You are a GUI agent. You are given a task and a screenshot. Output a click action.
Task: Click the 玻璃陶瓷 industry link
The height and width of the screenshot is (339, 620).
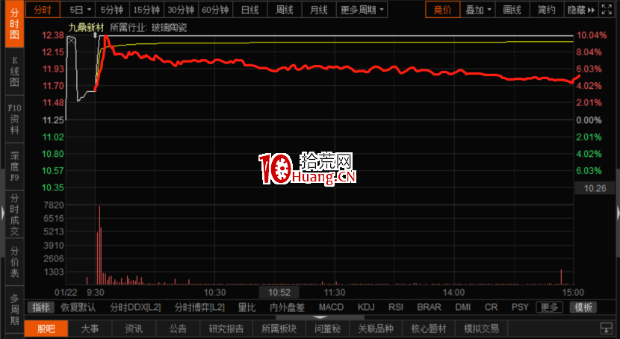tap(169, 27)
